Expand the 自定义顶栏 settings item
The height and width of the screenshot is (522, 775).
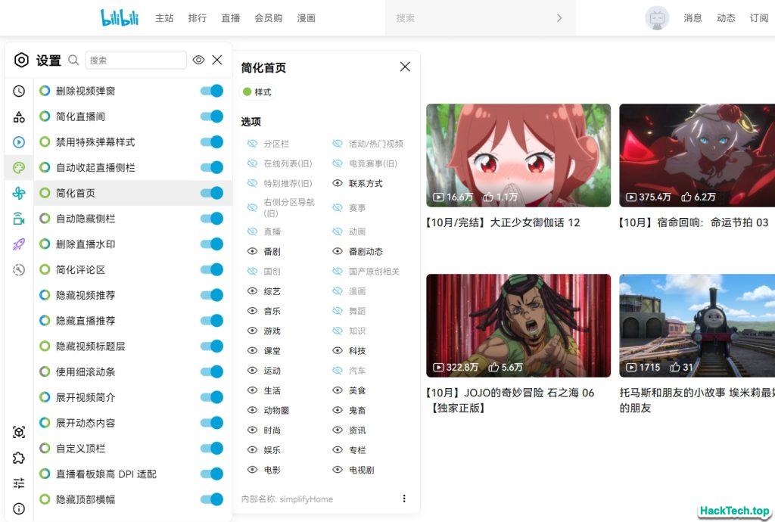86,449
